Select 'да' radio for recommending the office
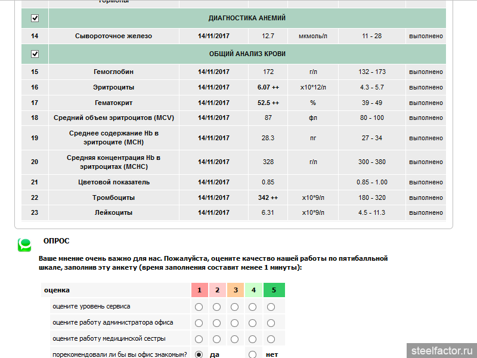Viewport: 477px width, 358px height. pos(199,354)
